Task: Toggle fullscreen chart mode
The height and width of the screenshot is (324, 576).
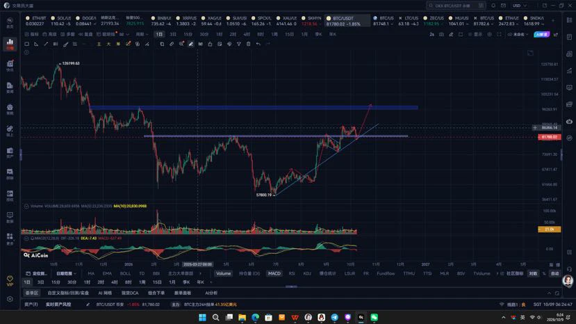Action: click(x=500, y=34)
